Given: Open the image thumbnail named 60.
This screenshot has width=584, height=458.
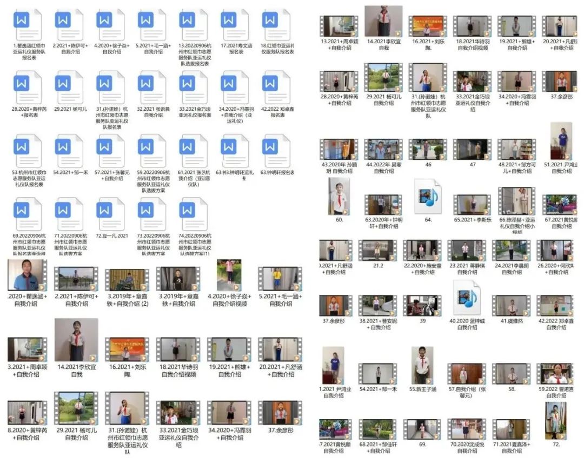Looking at the screenshot, I should (x=339, y=197).
